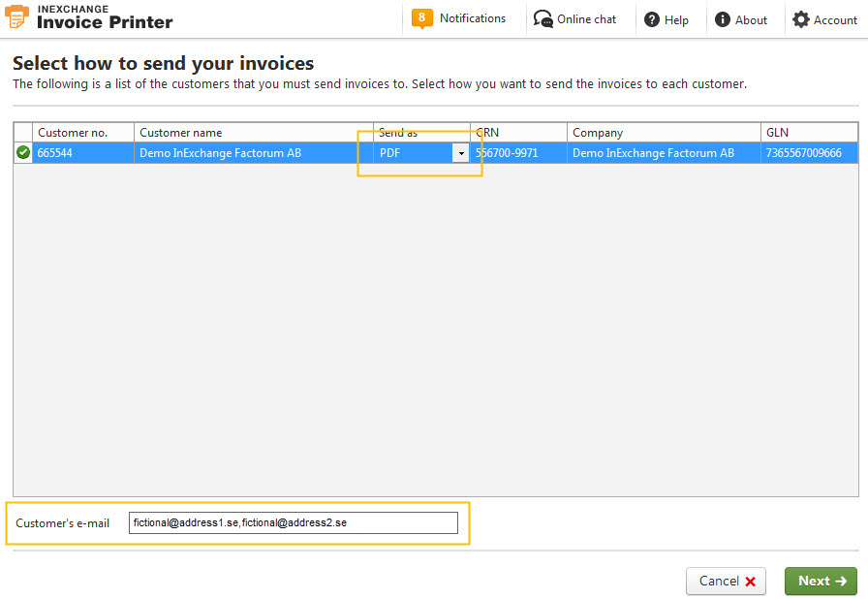The image size is (868, 599).
Task: Click the InExchange Invoice Printer logo icon
Action: click(16, 16)
